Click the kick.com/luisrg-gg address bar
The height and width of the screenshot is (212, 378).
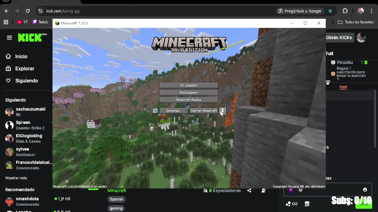coord(63,11)
